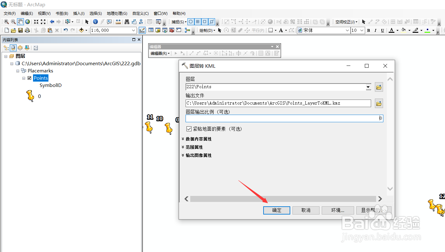Click the Full Extent globe icon
The image size is (445, 252).
click(27, 22)
